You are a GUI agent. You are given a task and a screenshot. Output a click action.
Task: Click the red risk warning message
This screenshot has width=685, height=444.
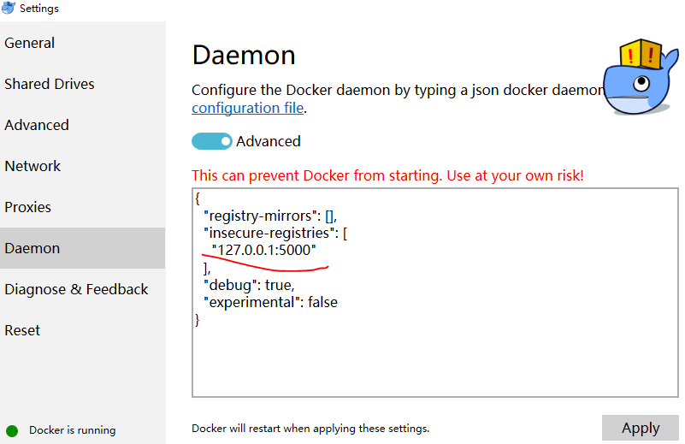point(387,175)
